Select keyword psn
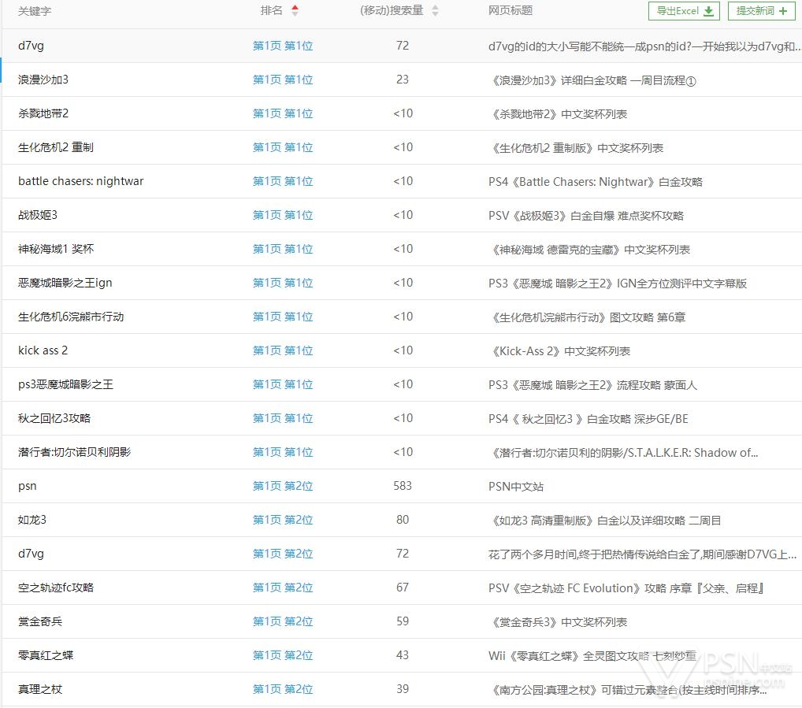 pos(27,487)
